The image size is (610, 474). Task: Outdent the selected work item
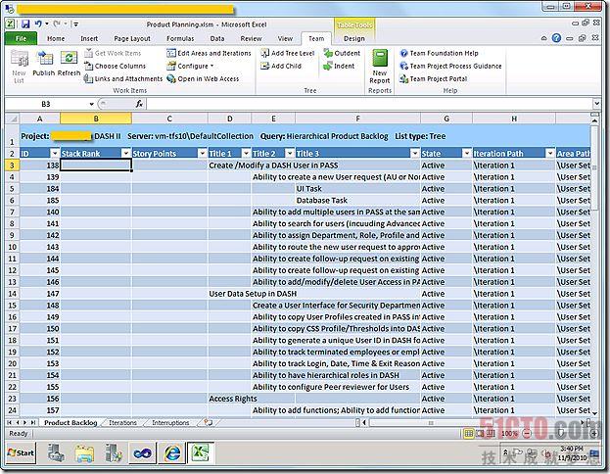(x=342, y=53)
